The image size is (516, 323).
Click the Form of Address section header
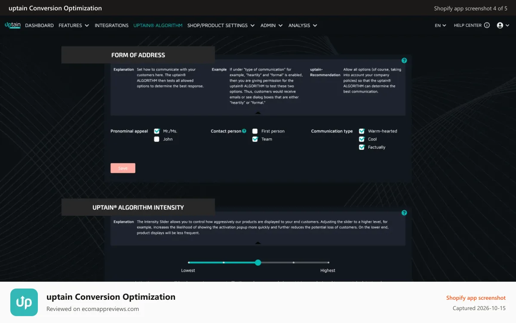pyautogui.click(x=138, y=55)
